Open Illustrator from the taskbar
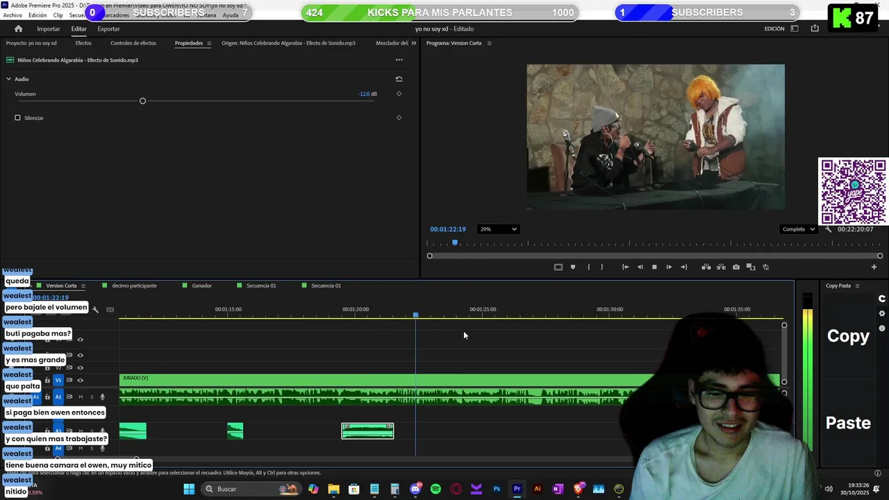Image resolution: width=889 pixels, height=500 pixels. (x=537, y=489)
